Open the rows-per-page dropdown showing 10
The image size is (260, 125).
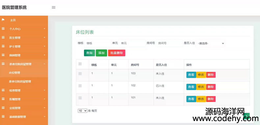(83, 111)
